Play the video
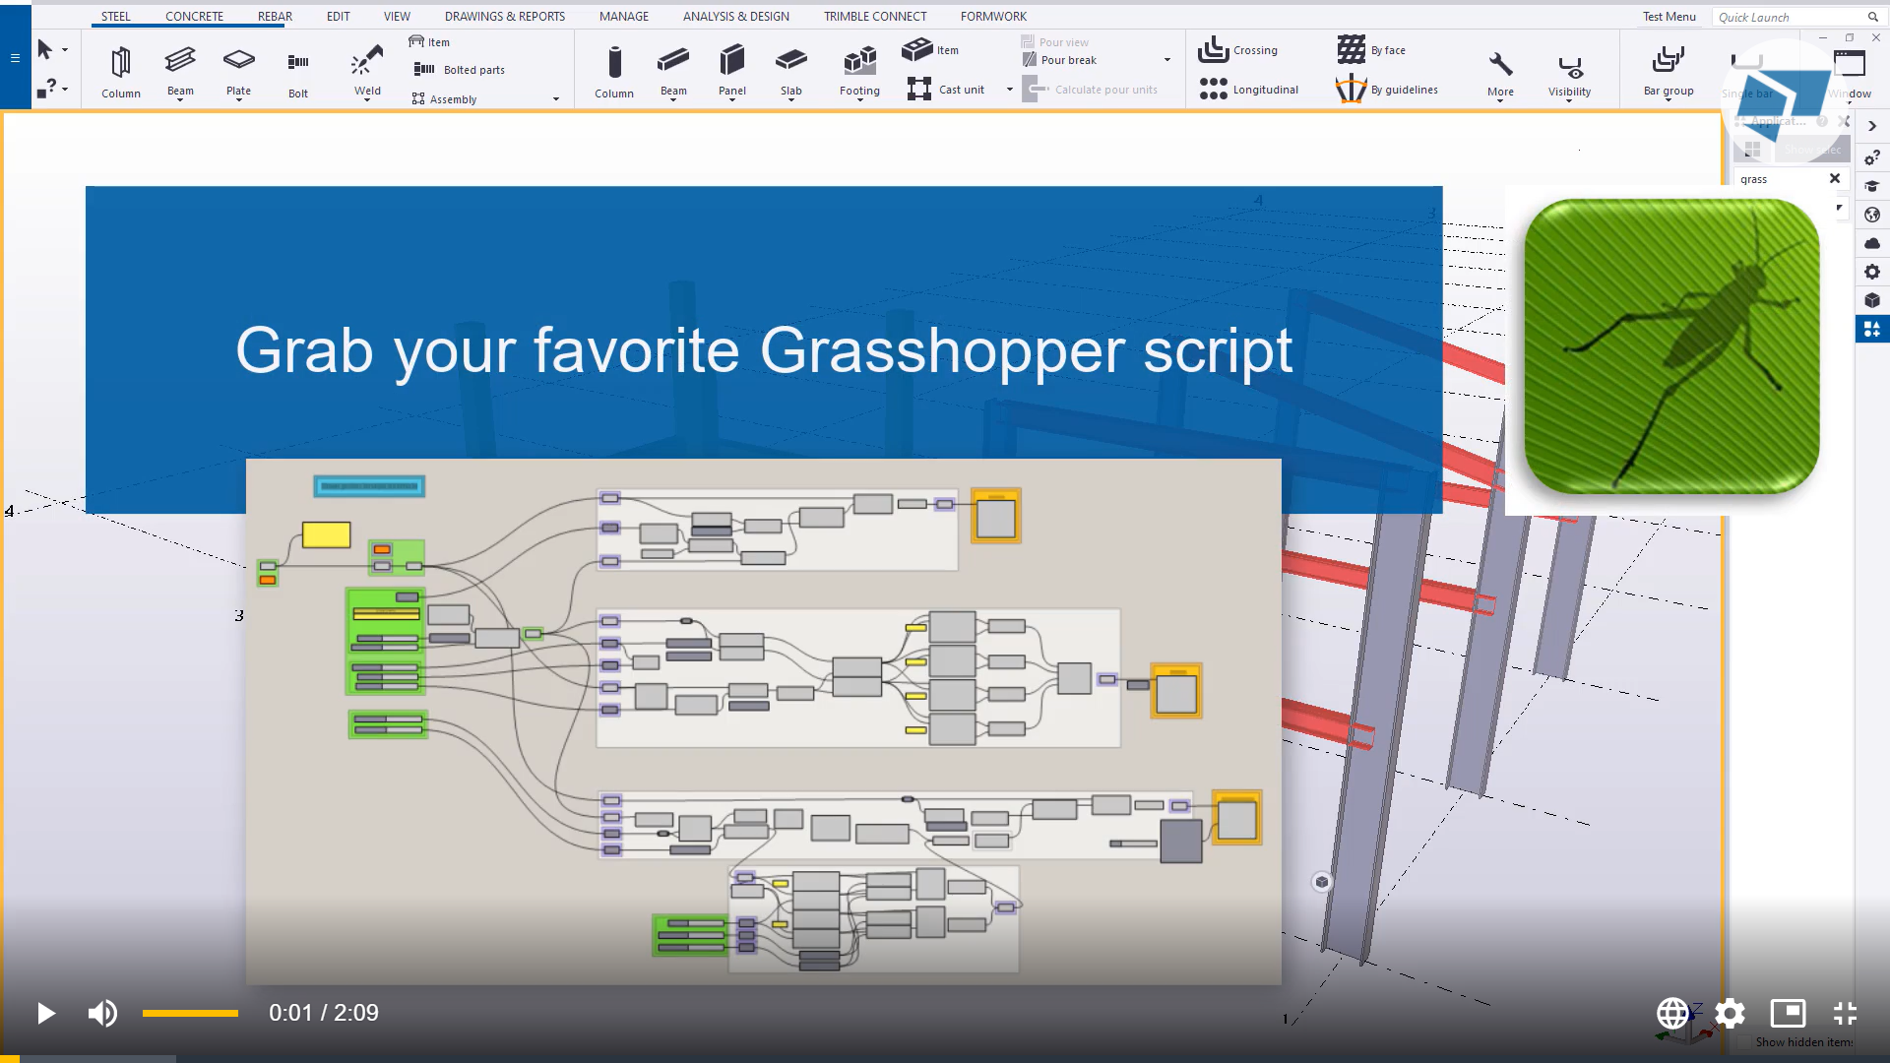This screenshot has height=1063, width=1890. point(45,1013)
